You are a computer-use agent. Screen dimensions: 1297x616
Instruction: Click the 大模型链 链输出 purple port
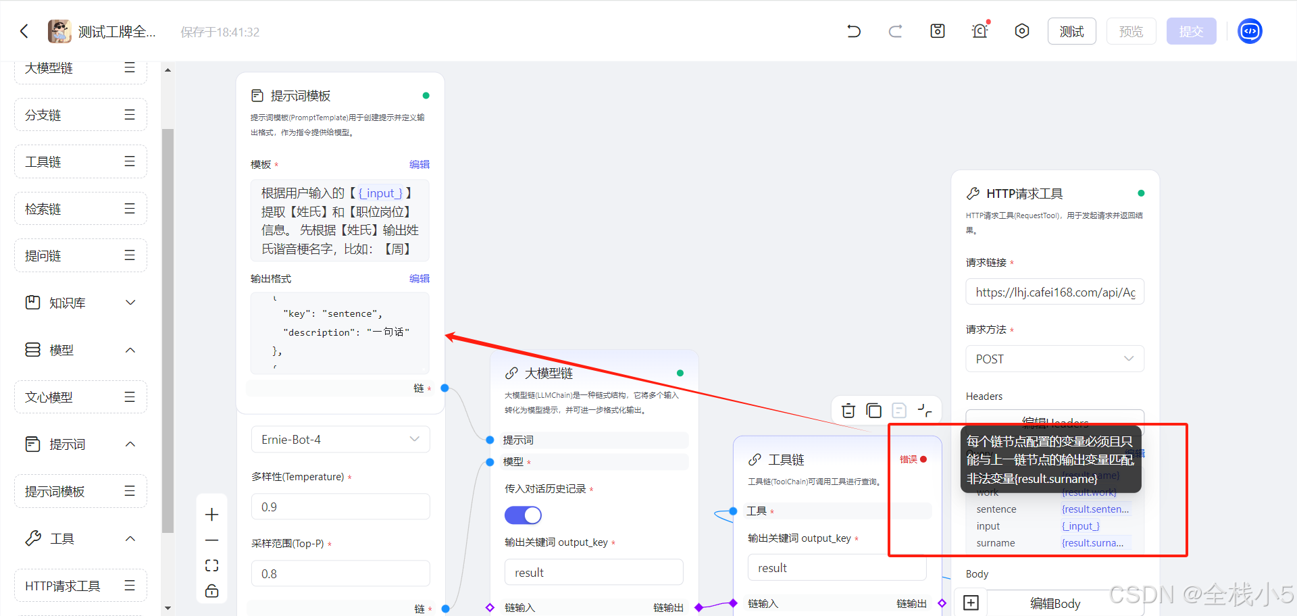pos(698,607)
